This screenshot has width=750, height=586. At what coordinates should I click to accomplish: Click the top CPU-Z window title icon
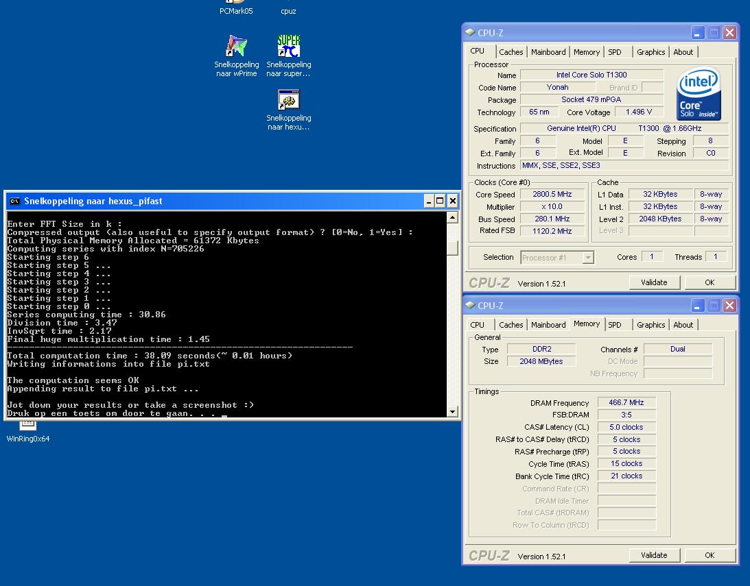pos(470,32)
